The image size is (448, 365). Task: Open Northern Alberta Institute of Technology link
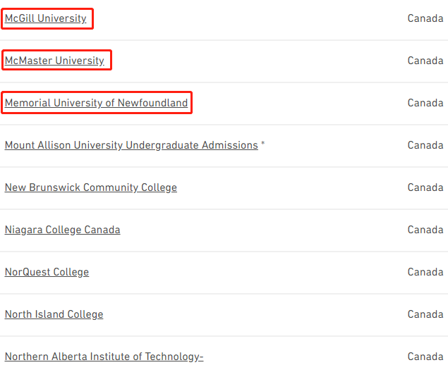pos(104,357)
